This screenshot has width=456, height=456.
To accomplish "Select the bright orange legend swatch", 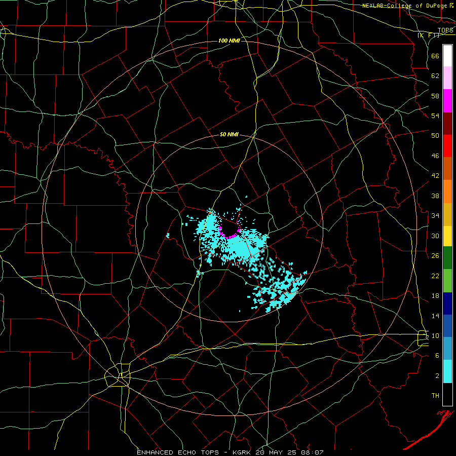I will 447,191.
